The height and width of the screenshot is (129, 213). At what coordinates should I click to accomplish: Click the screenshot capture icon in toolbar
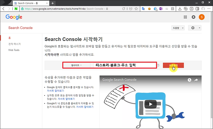pos(185,9)
